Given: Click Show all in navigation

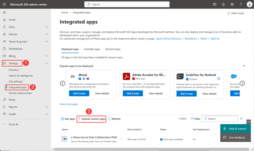Looking at the screenshot, I should click(13, 124).
